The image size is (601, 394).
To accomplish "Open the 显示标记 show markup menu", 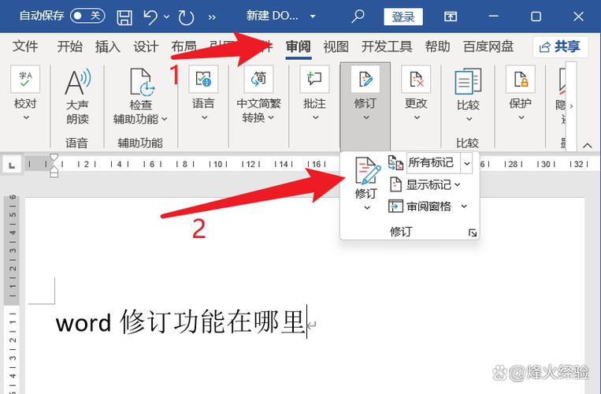I will coord(425,184).
